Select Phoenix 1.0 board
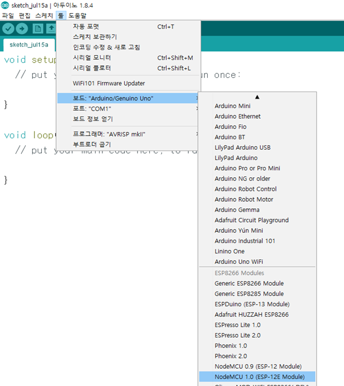The width and height of the screenshot is (344, 386). tap(257, 346)
